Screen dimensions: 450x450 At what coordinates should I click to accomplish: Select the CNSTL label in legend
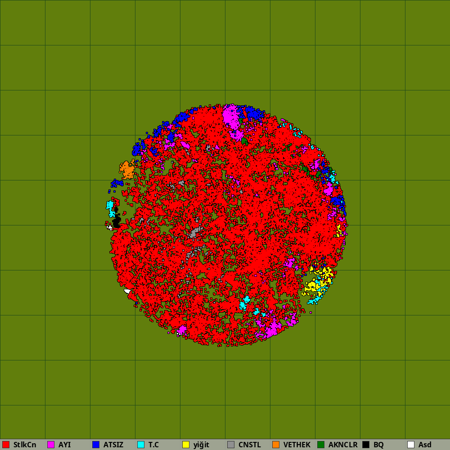tap(250, 445)
